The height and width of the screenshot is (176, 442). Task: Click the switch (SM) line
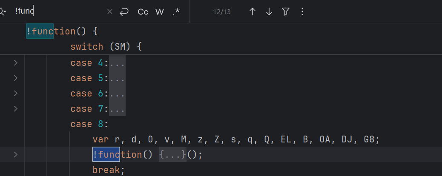(x=106, y=47)
